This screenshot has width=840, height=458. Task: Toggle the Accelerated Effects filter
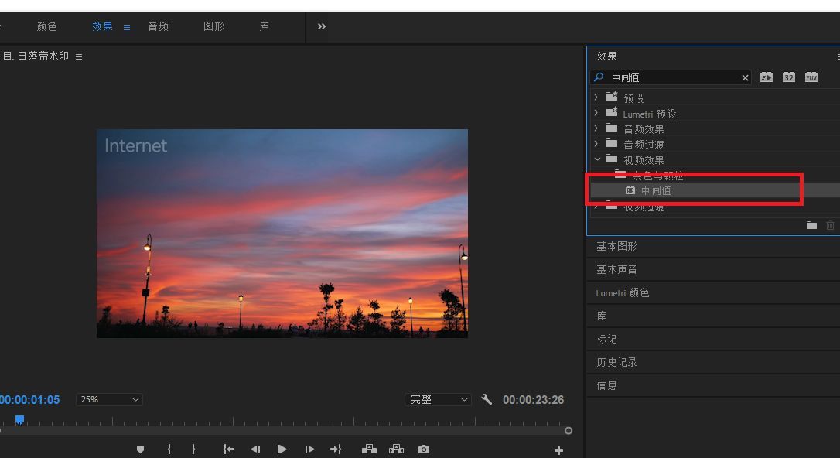766,77
